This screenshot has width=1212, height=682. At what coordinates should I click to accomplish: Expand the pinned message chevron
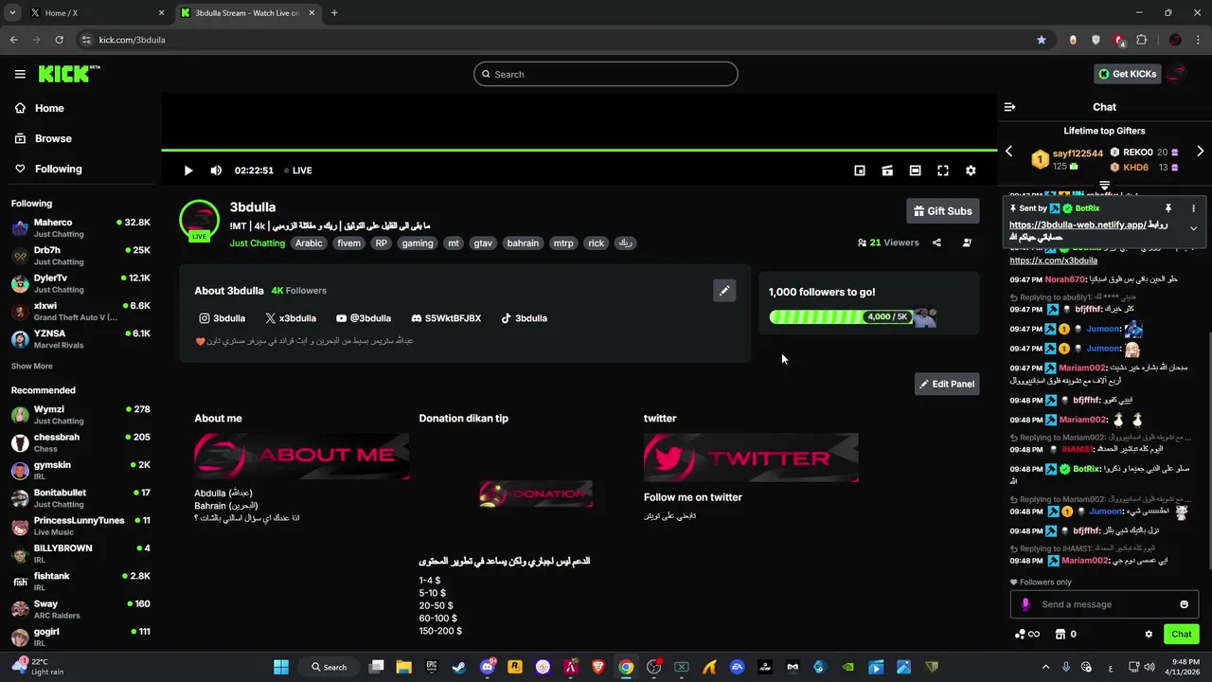coord(1193,228)
